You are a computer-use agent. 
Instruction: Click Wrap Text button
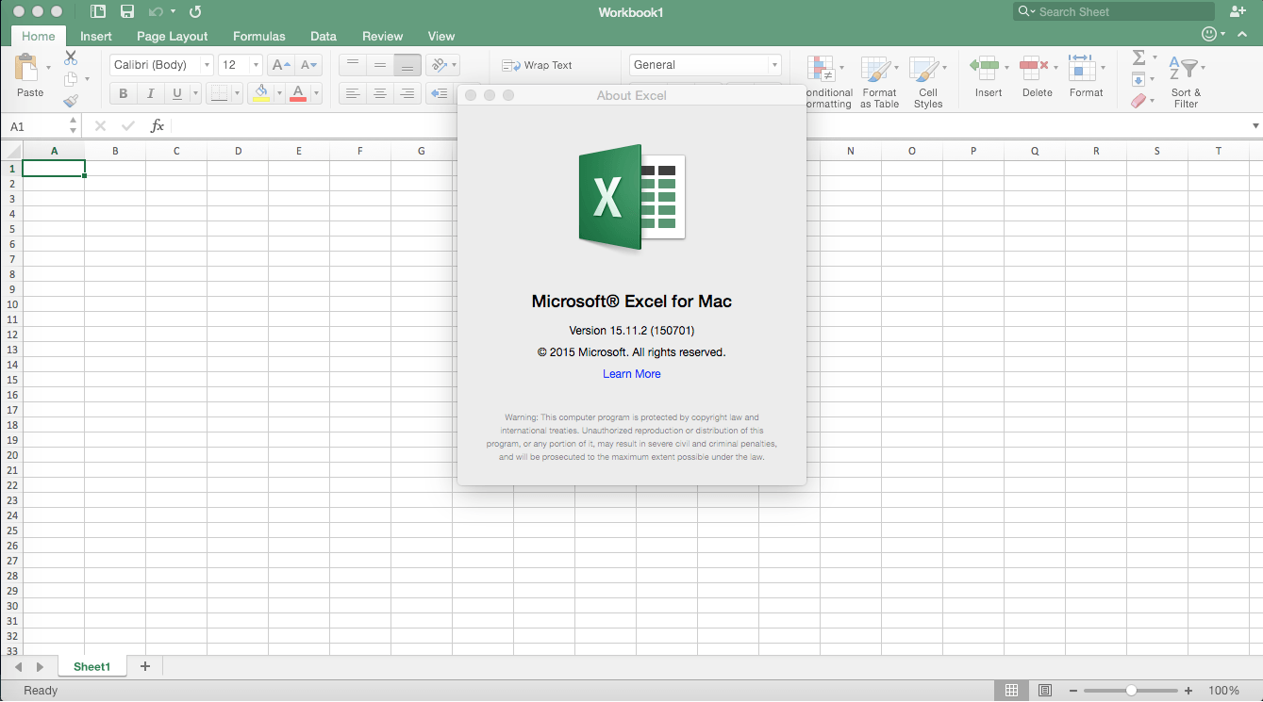pyautogui.click(x=537, y=65)
